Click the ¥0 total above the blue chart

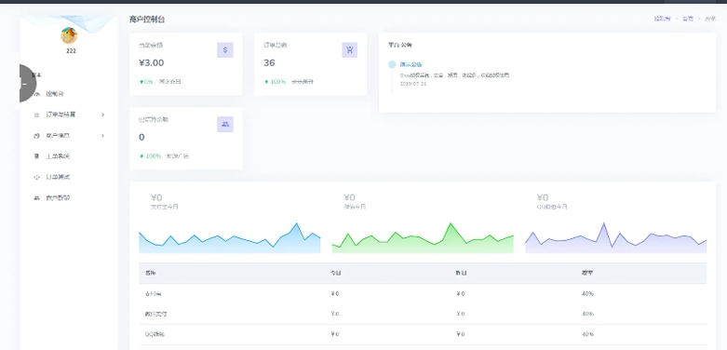(156, 198)
